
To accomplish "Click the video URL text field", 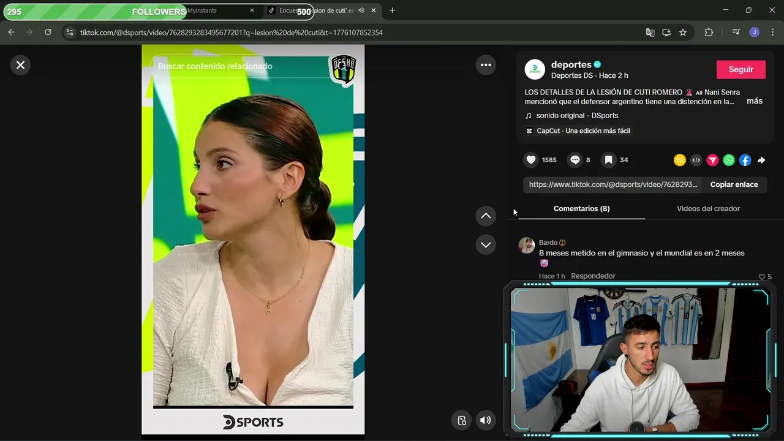I will point(612,184).
